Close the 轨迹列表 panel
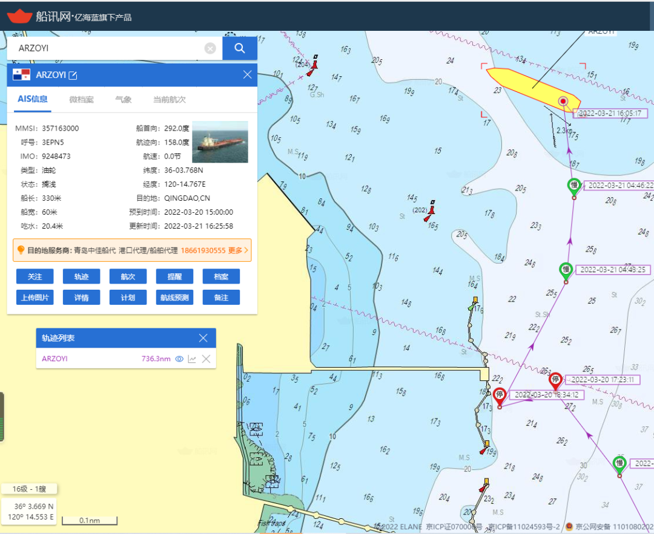654x534 pixels. click(203, 338)
